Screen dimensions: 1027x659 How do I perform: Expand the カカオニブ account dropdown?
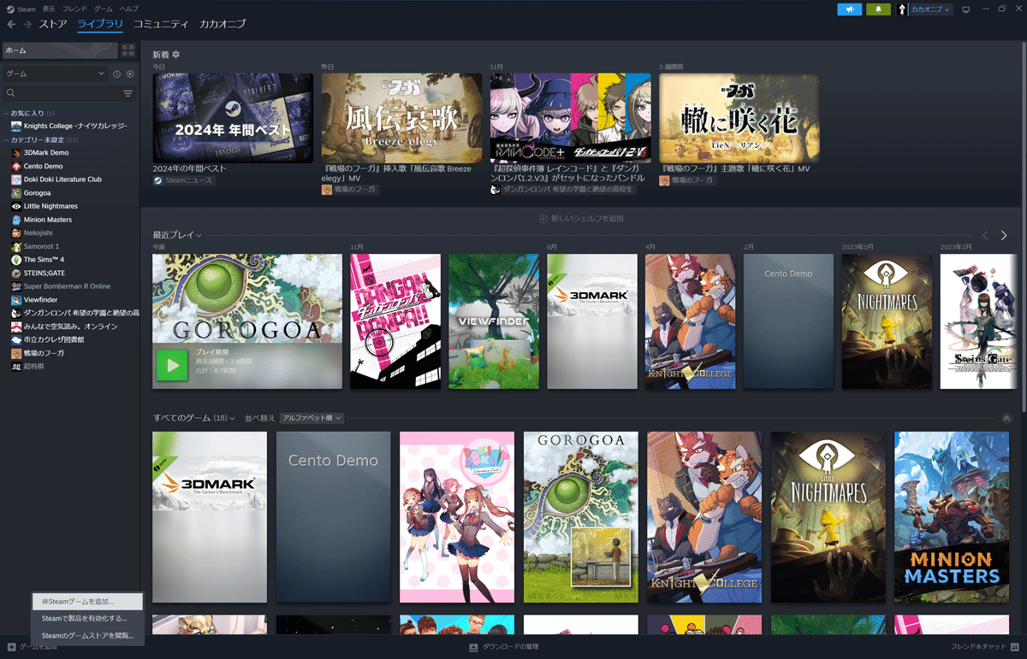[931, 9]
